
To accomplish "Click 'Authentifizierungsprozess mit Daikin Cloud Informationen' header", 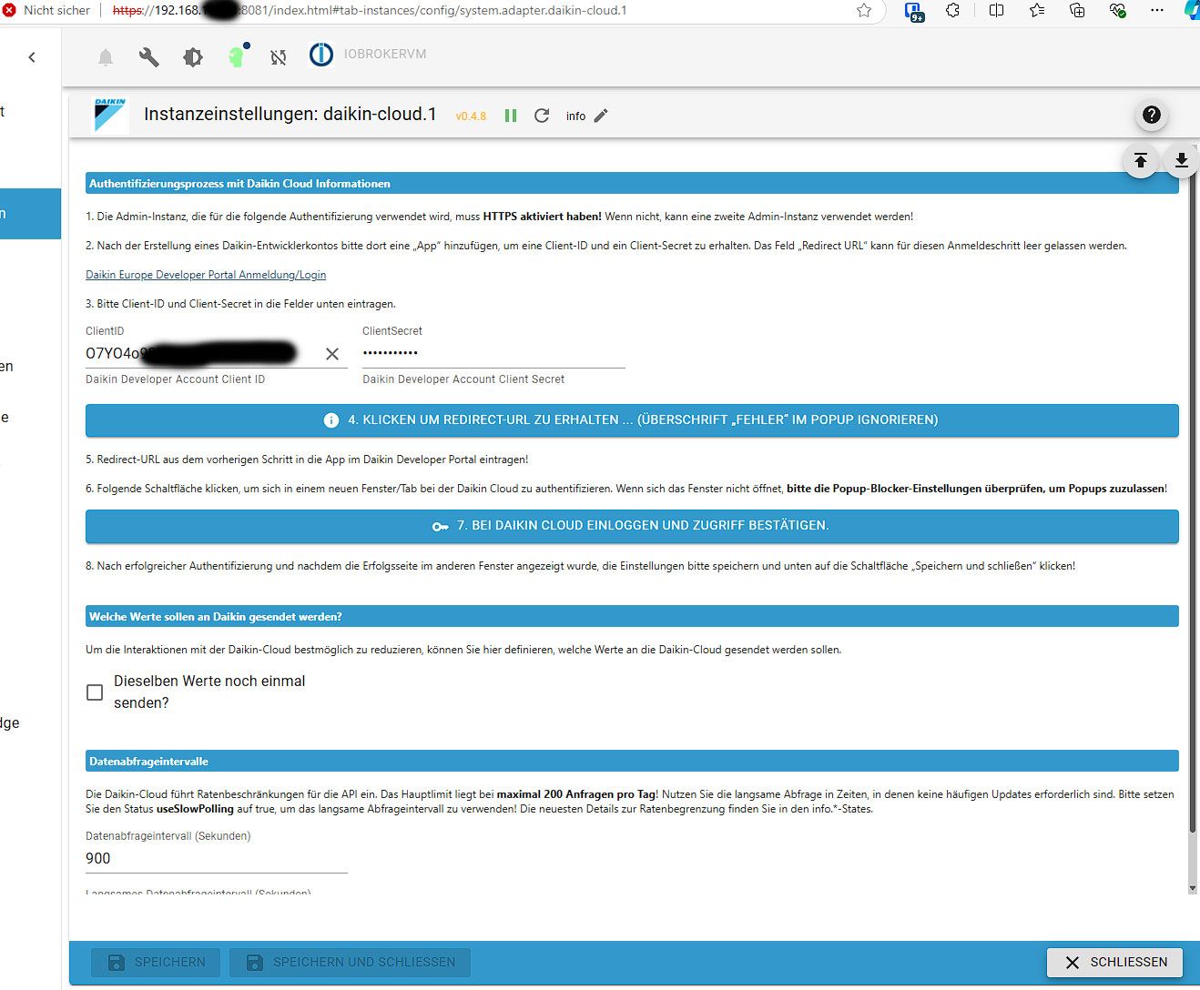I will [x=632, y=184].
